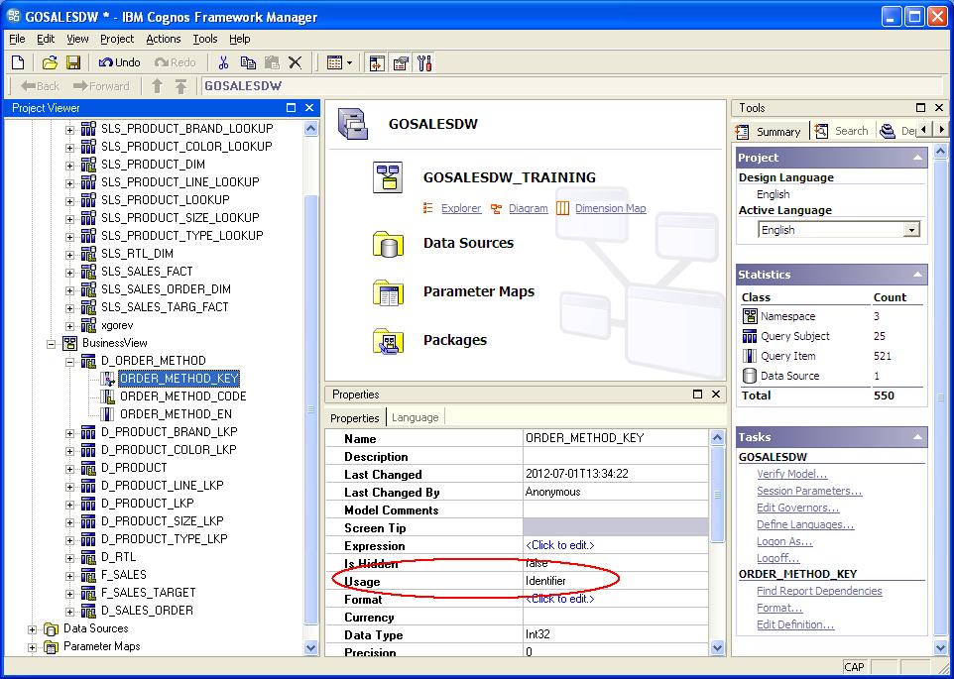Open the Diagram view link
This screenshot has width=954, height=679.
point(528,209)
